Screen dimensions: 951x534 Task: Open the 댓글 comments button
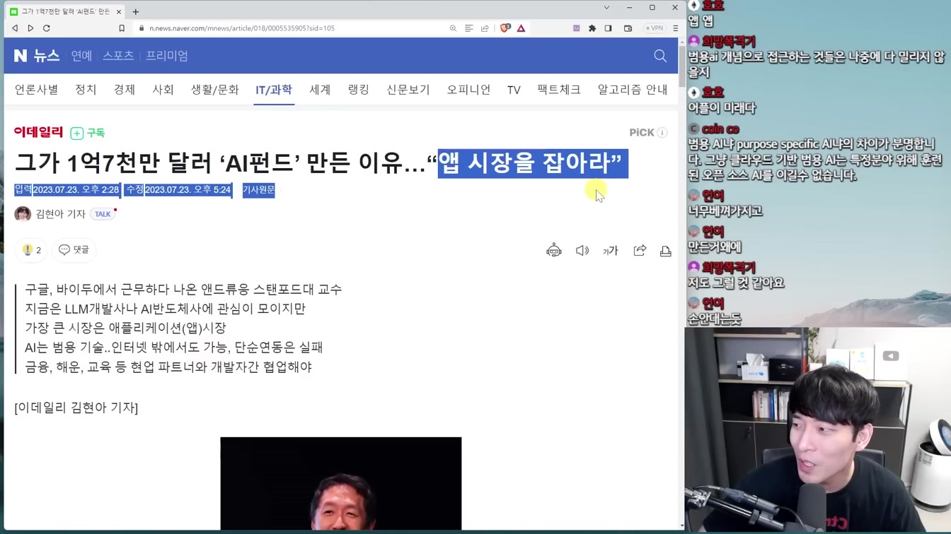click(x=74, y=250)
